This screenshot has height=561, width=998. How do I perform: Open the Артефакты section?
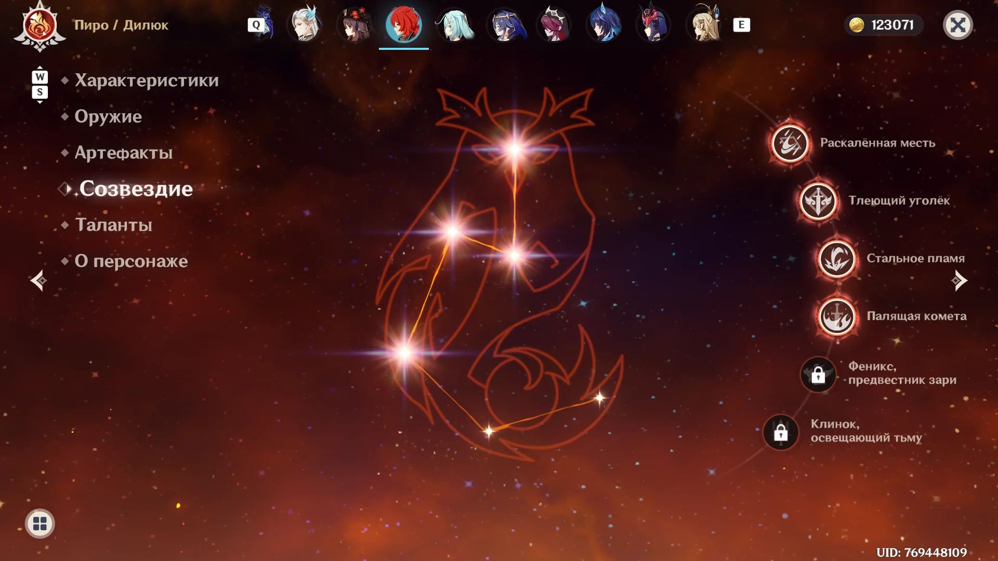pos(124,153)
